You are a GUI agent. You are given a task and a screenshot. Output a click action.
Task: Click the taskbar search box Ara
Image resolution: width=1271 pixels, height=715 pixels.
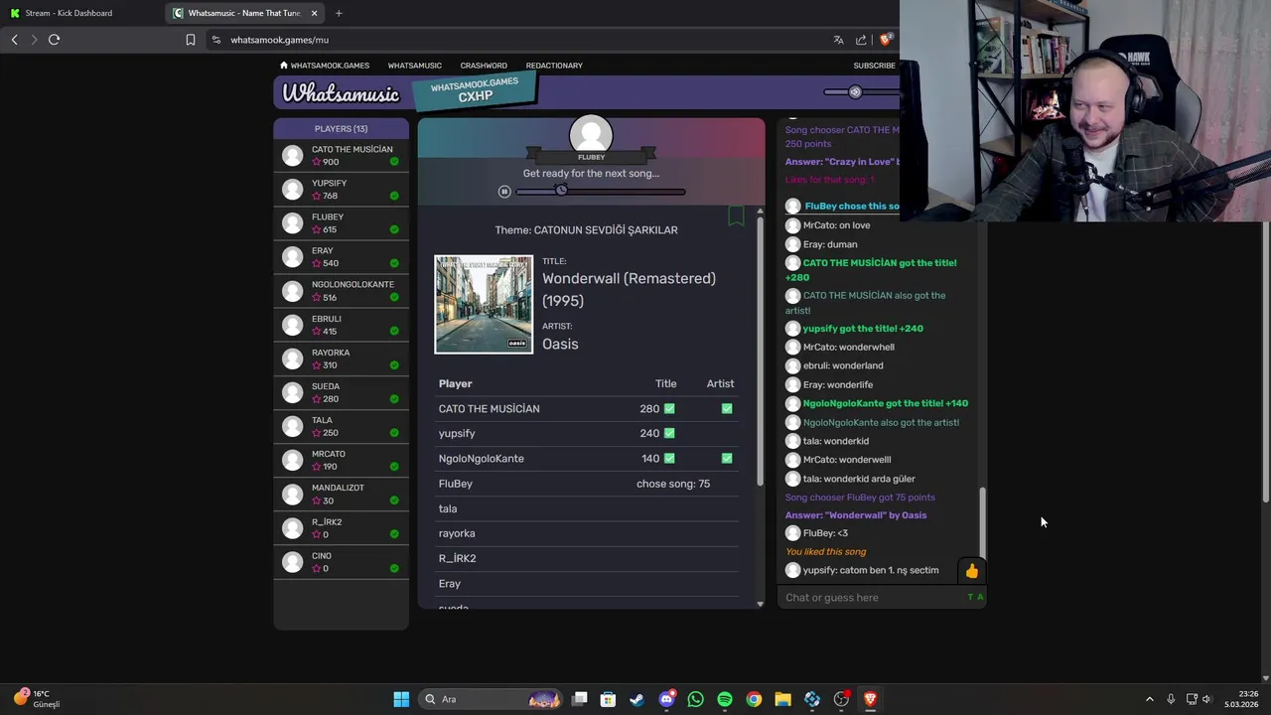click(492, 699)
